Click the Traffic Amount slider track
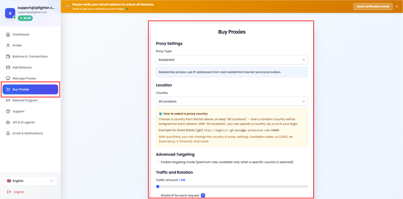The image size is (403, 199). [232, 186]
